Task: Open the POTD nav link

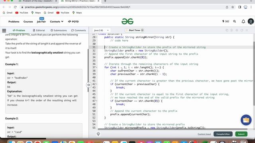Action: tap(73, 21)
